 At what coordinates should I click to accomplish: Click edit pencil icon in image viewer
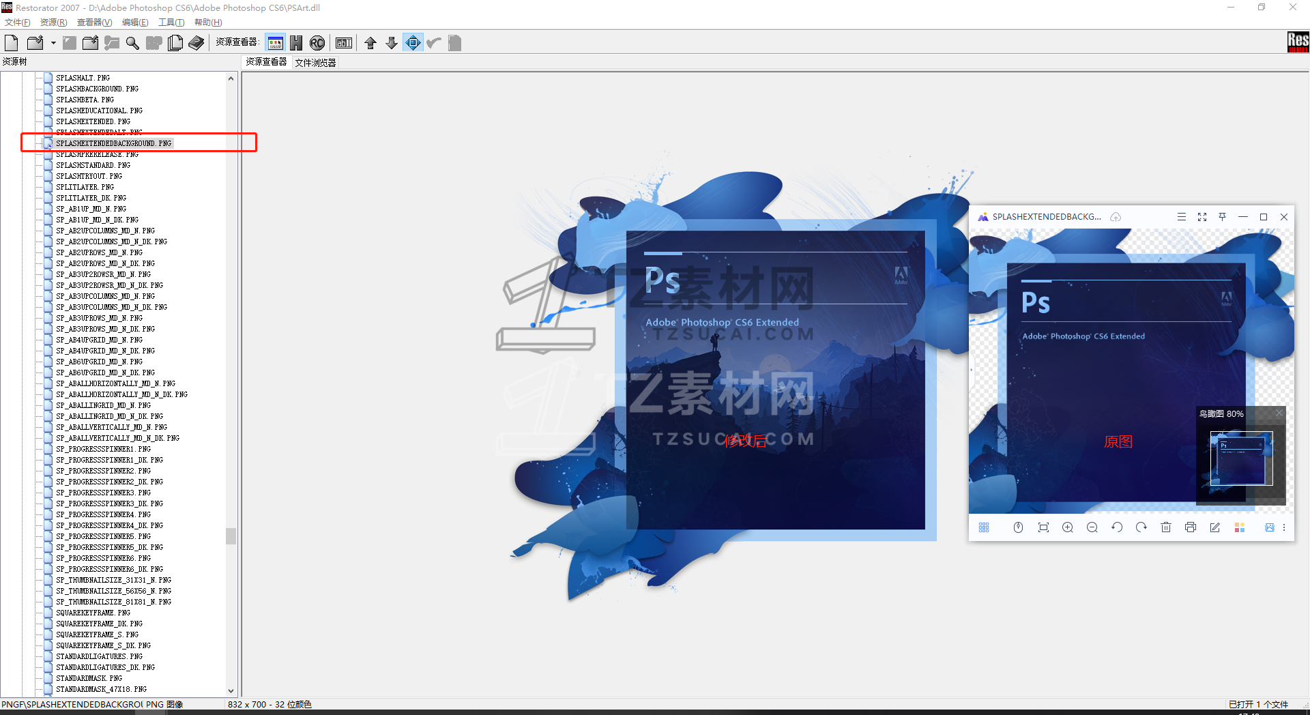tap(1215, 527)
